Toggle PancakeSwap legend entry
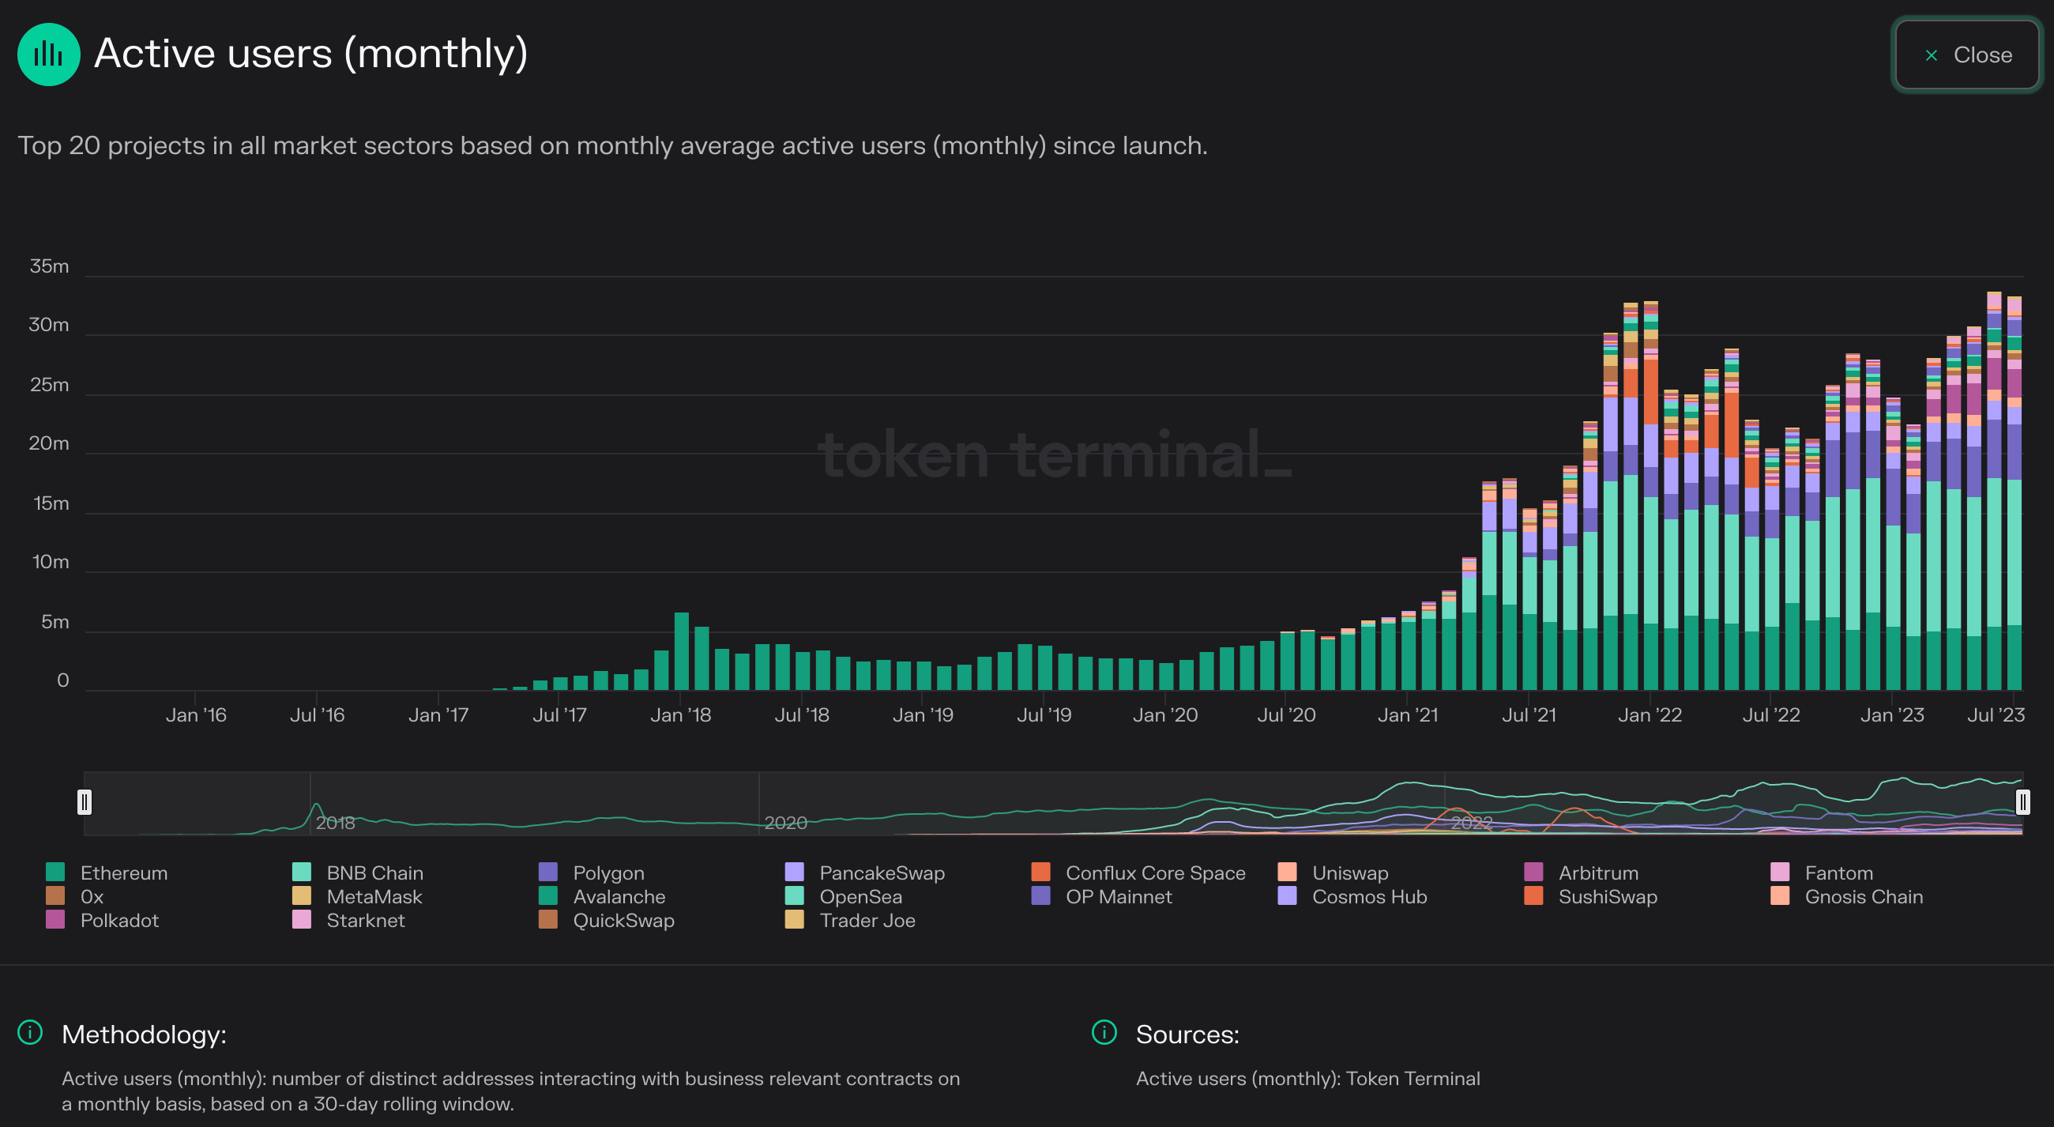This screenshot has height=1127, width=2054. click(x=881, y=873)
